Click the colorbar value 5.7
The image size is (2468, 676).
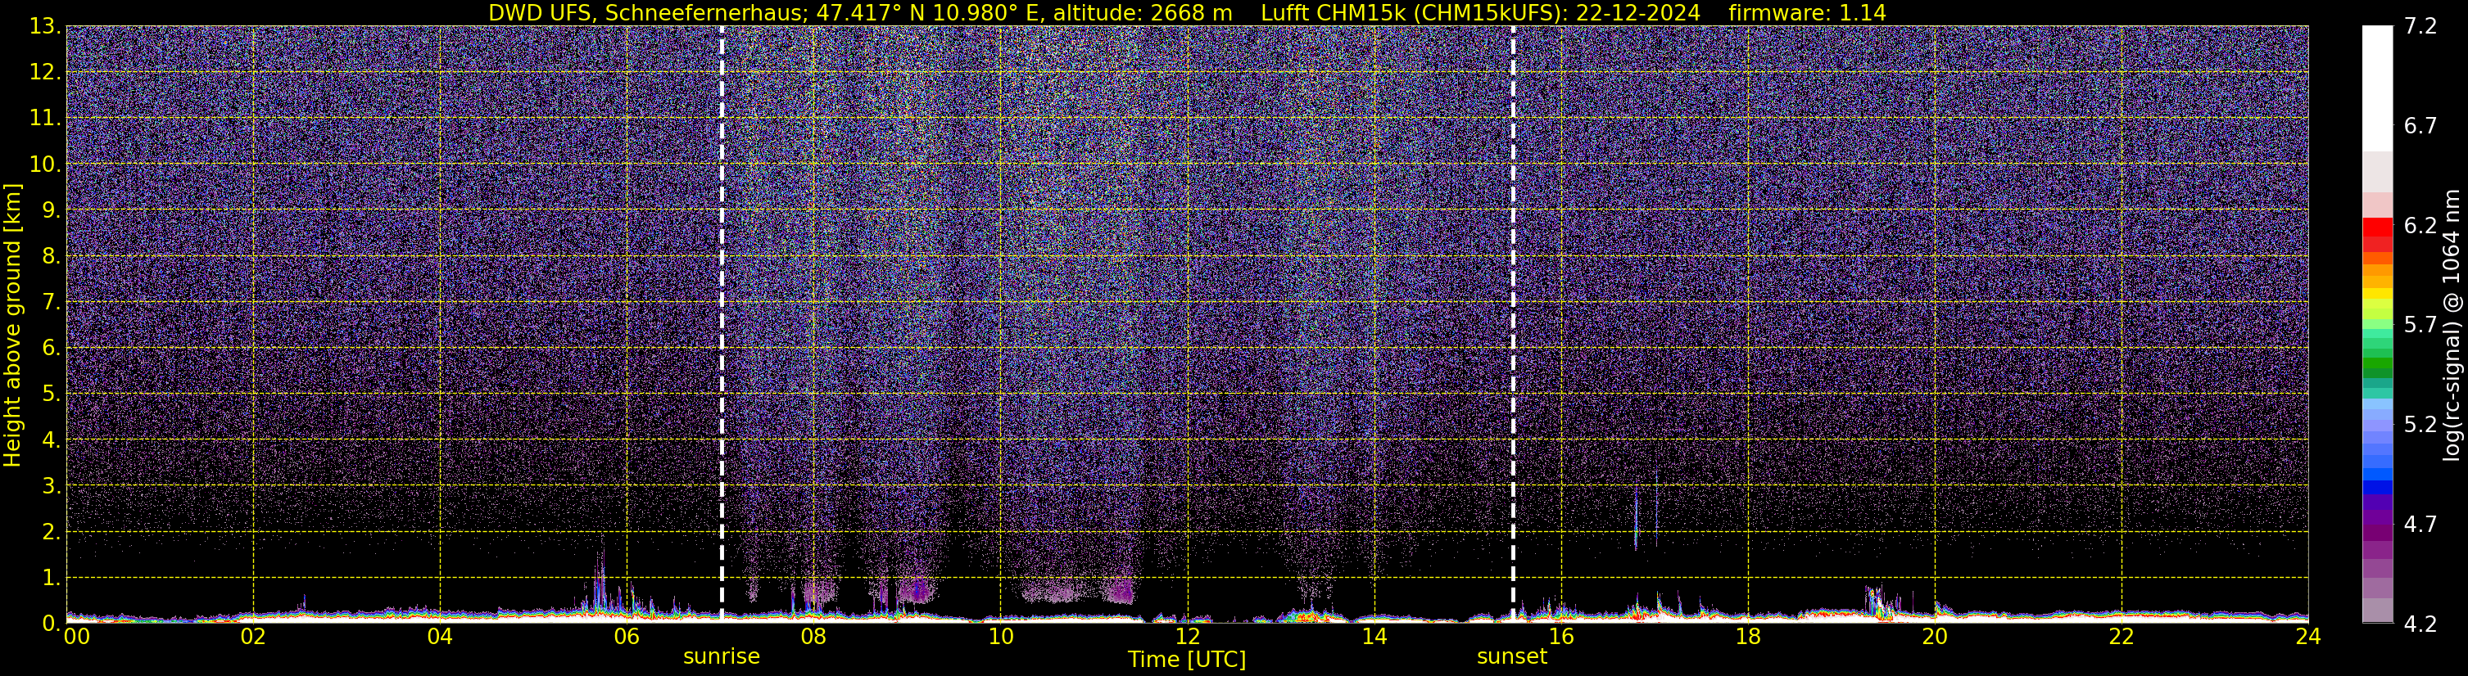click(2420, 326)
